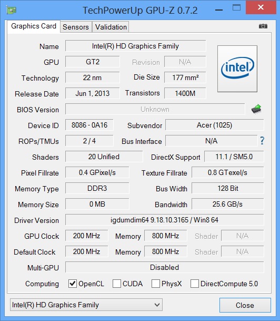Maximize the GPU-Z window

(236, 8)
